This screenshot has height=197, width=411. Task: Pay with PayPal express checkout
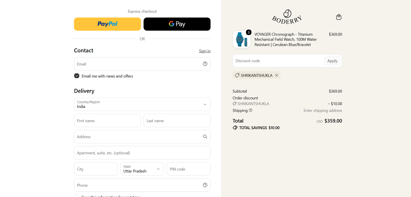[107, 24]
